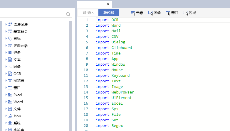The height and width of the screenshot is (131, 230).
Task: Select the Word icon in command tree
Action: coord(10,102)
